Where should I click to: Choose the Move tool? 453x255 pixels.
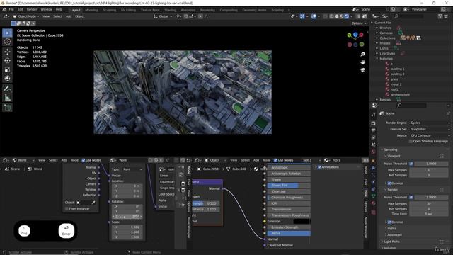point(7,52)
